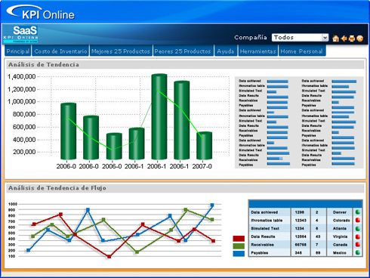Click the green status light in Denver row
The image size is (370, 278).
point(358,212)
